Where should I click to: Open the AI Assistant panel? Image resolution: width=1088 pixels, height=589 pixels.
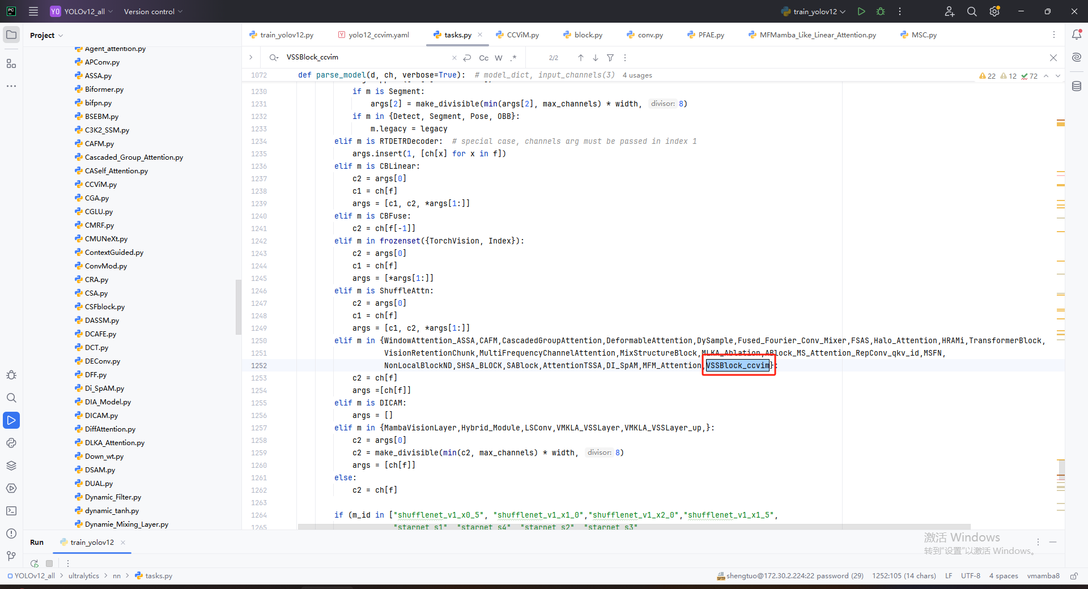click(1077, 57)
